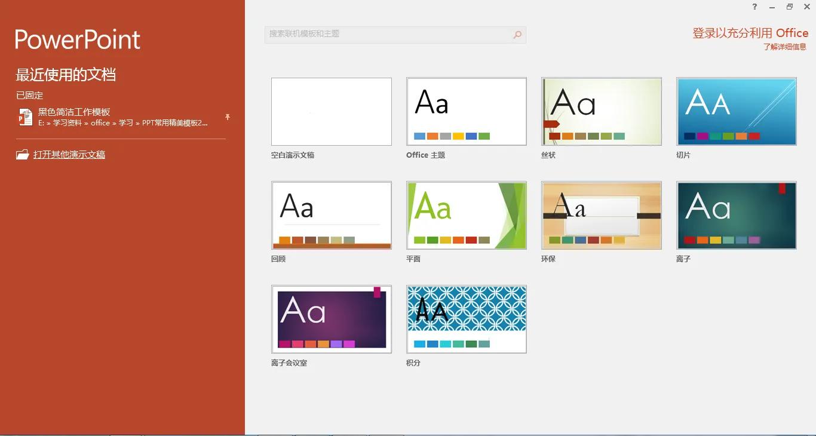
Task: Choose the 切片 blue theme thumbnail
Action: 737,112
